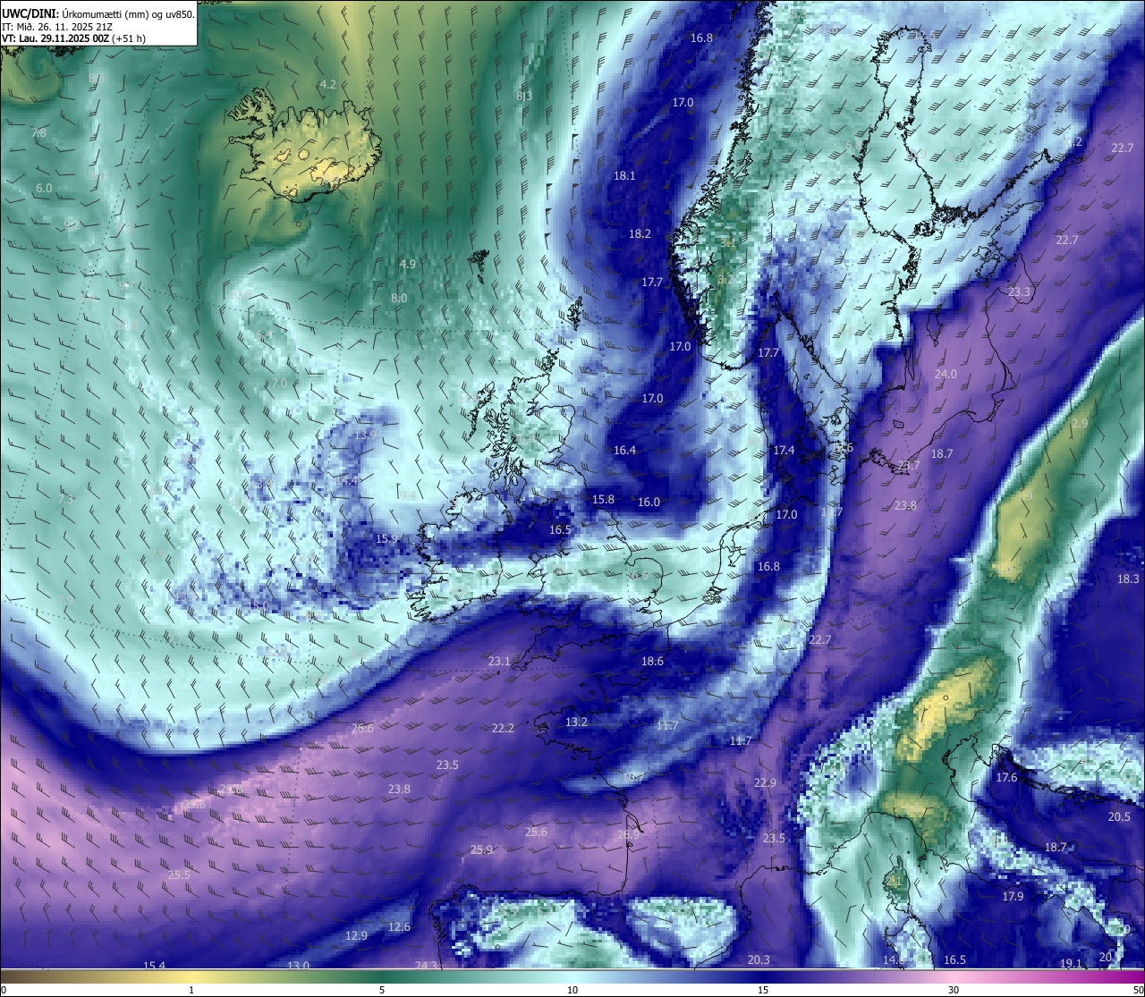1145x997 pixels.
Task: Click the 23.1 value southwest of England
Action: click(x=499, y=661)
